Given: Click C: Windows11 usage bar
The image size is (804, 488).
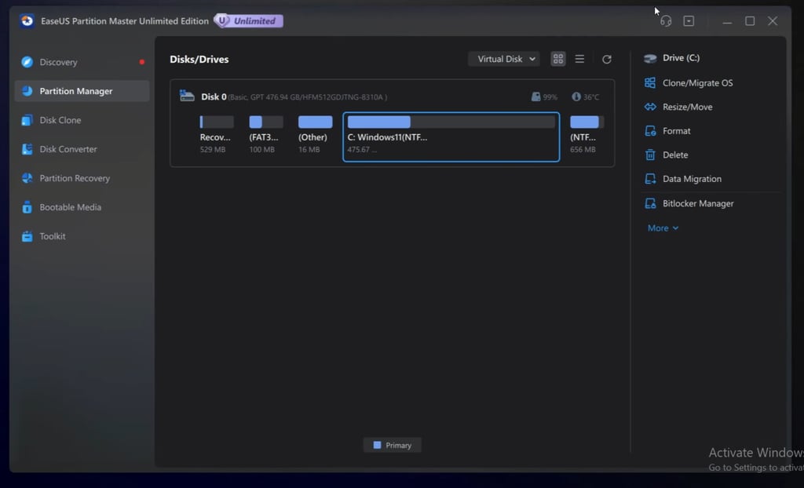Looking at the screenshot, I should pyautogui.click(x=451, y=122).
